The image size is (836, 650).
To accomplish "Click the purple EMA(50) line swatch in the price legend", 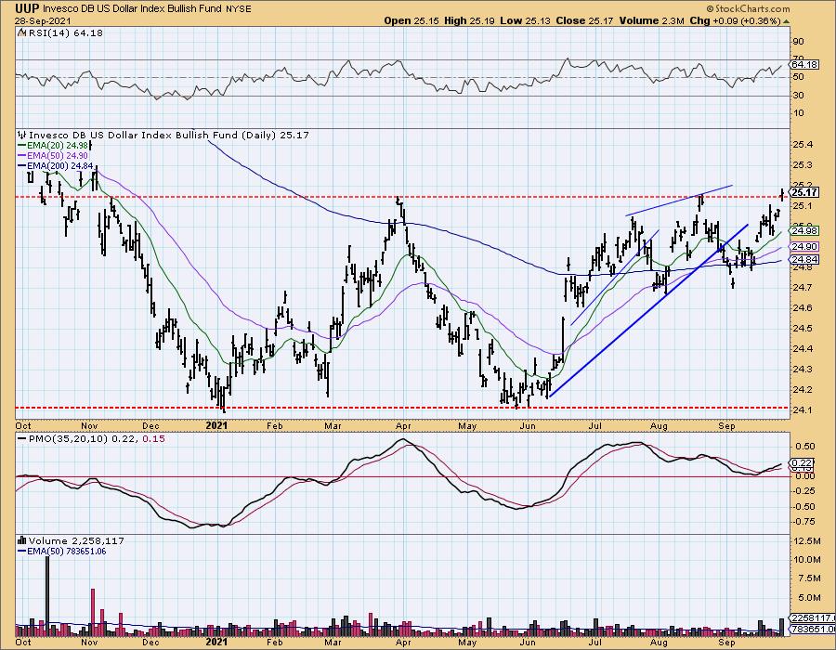I will pos(22,156).
